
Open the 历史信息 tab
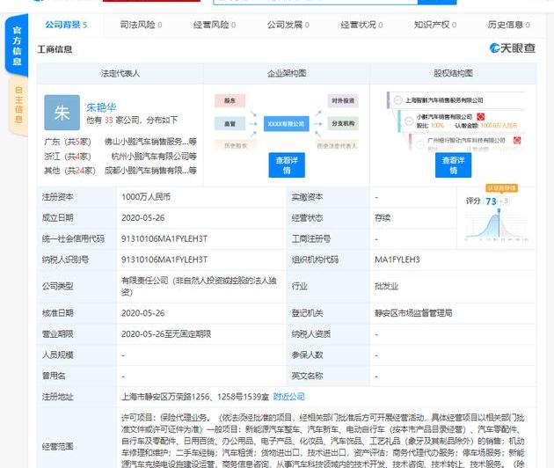click(x=509, y=25)
